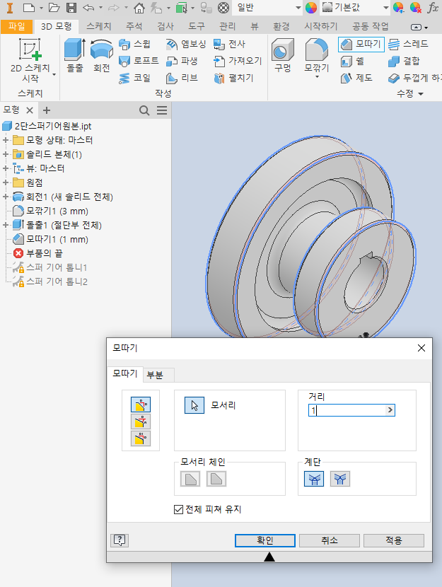
Task: Select the Shell (쉘) tool
Action: tap(353, 61)
